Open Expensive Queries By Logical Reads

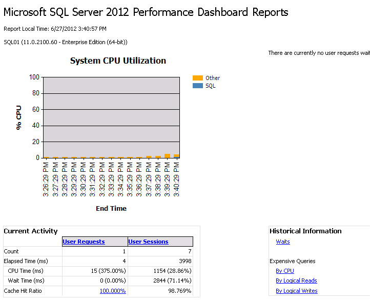296,281
